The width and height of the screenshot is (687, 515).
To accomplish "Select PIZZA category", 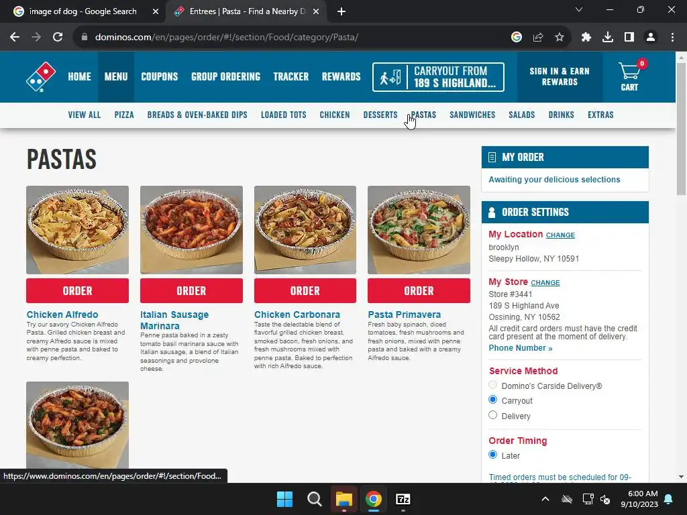I will [124, 115].
